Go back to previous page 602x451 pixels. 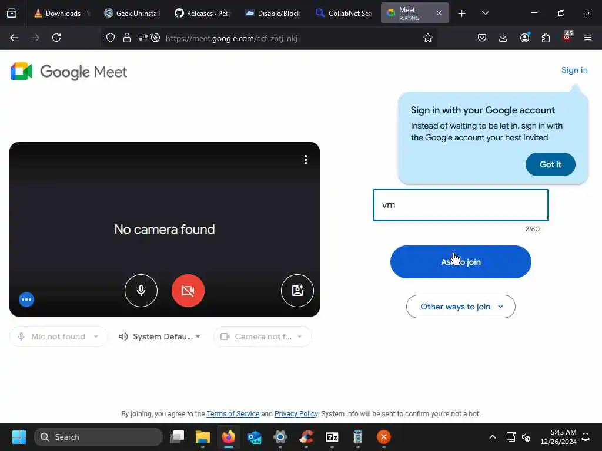point(14,38)
